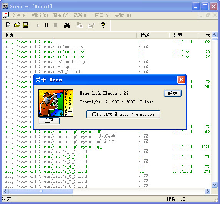
Task: Open Properties toolbar icon
Action: click(91, 25)
